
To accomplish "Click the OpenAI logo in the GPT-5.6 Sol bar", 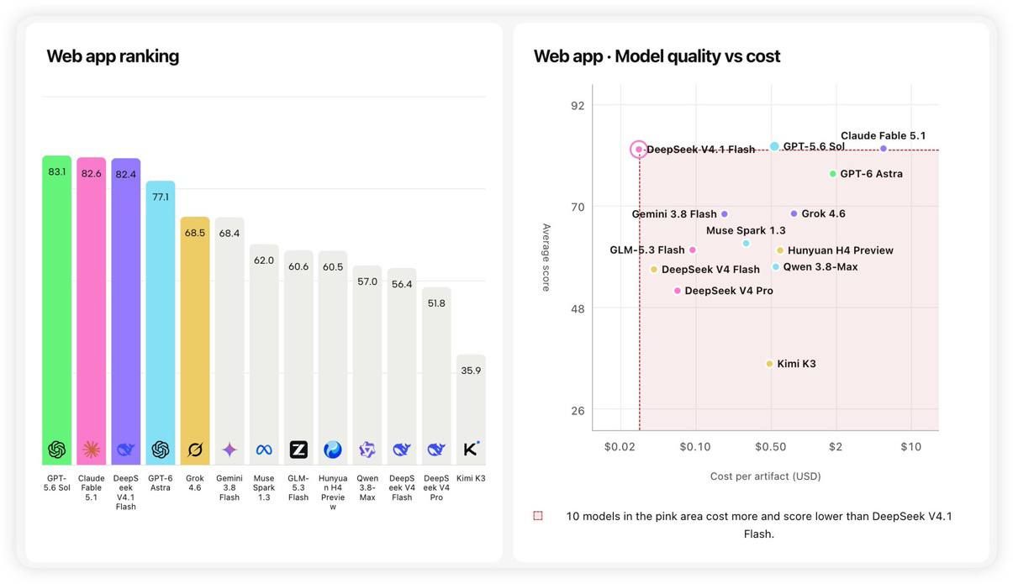I will click(x=57, y=450).
